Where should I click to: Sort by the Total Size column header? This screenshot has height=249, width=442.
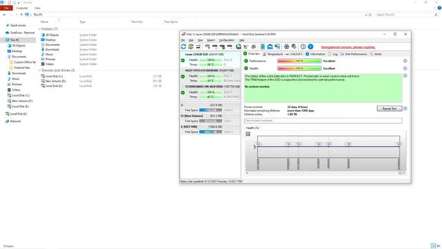(137, 22)
